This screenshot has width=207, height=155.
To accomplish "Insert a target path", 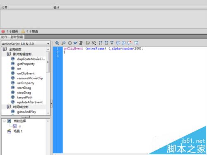I will (x=70, y=43).
